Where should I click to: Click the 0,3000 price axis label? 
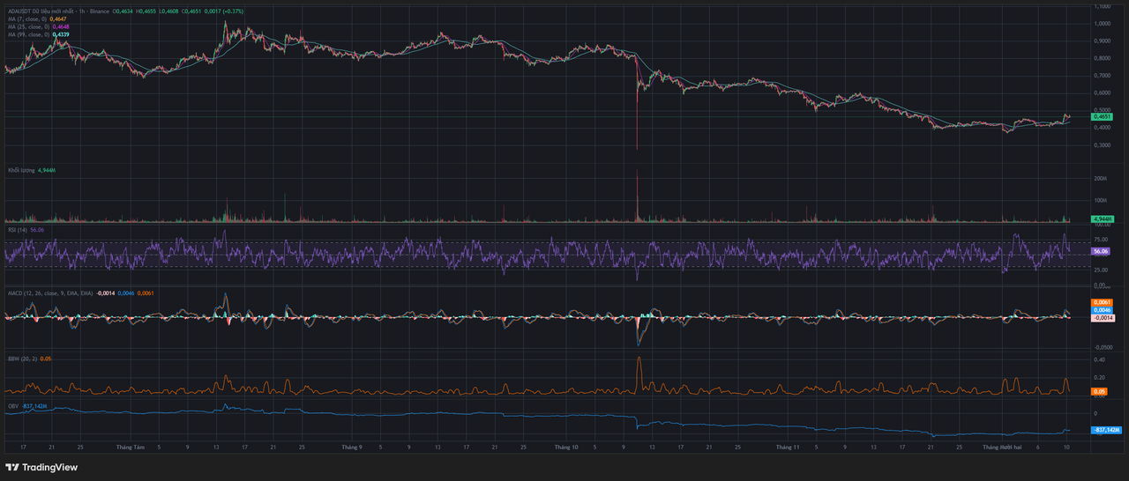tap(1103, 144)
